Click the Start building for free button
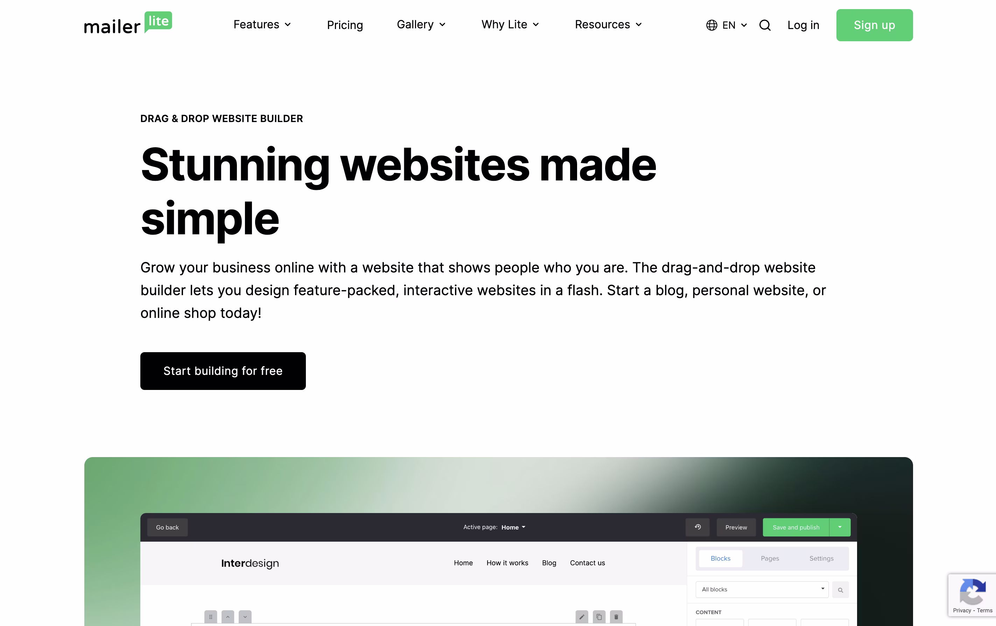 (223, 371)
